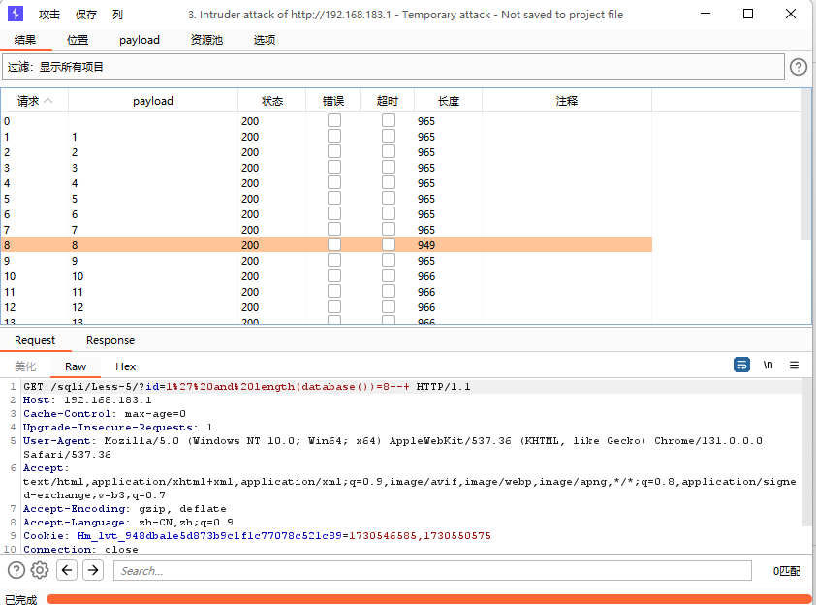The width and height of the screenshot is (816, 605).
Task: Toggle 超时 checkbox for request 1
Action: 389,136
